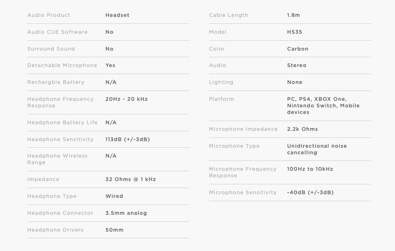The width and height of the screenshot is (395, 251).
Task: Select the 32 Ohms @ 1 kHz value
Action: pos(130,179)
